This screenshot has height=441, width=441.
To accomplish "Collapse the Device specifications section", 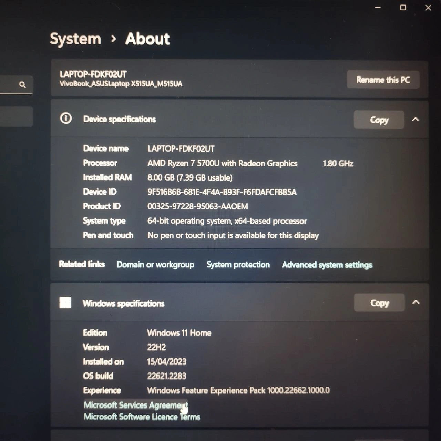I will point(416,119).
